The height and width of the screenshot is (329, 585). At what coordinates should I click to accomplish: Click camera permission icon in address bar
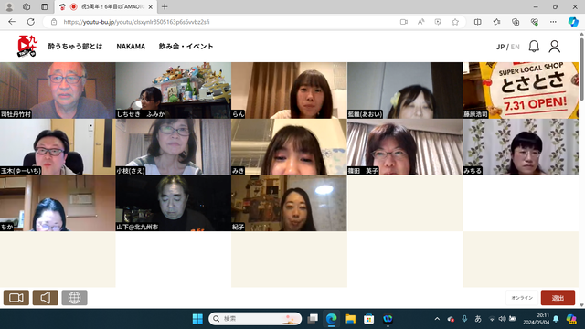click(404, 22)
